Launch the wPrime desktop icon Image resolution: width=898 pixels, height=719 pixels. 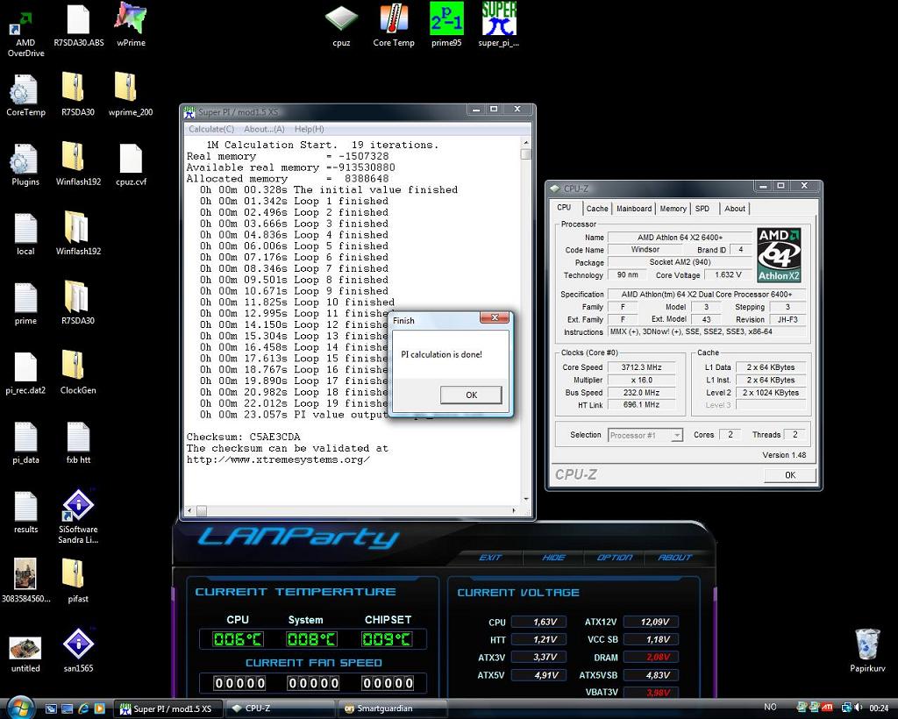click(131, 25)
